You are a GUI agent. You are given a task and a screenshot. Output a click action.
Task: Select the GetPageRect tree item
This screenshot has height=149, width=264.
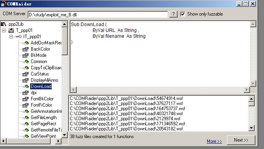[x=44, y=124]
